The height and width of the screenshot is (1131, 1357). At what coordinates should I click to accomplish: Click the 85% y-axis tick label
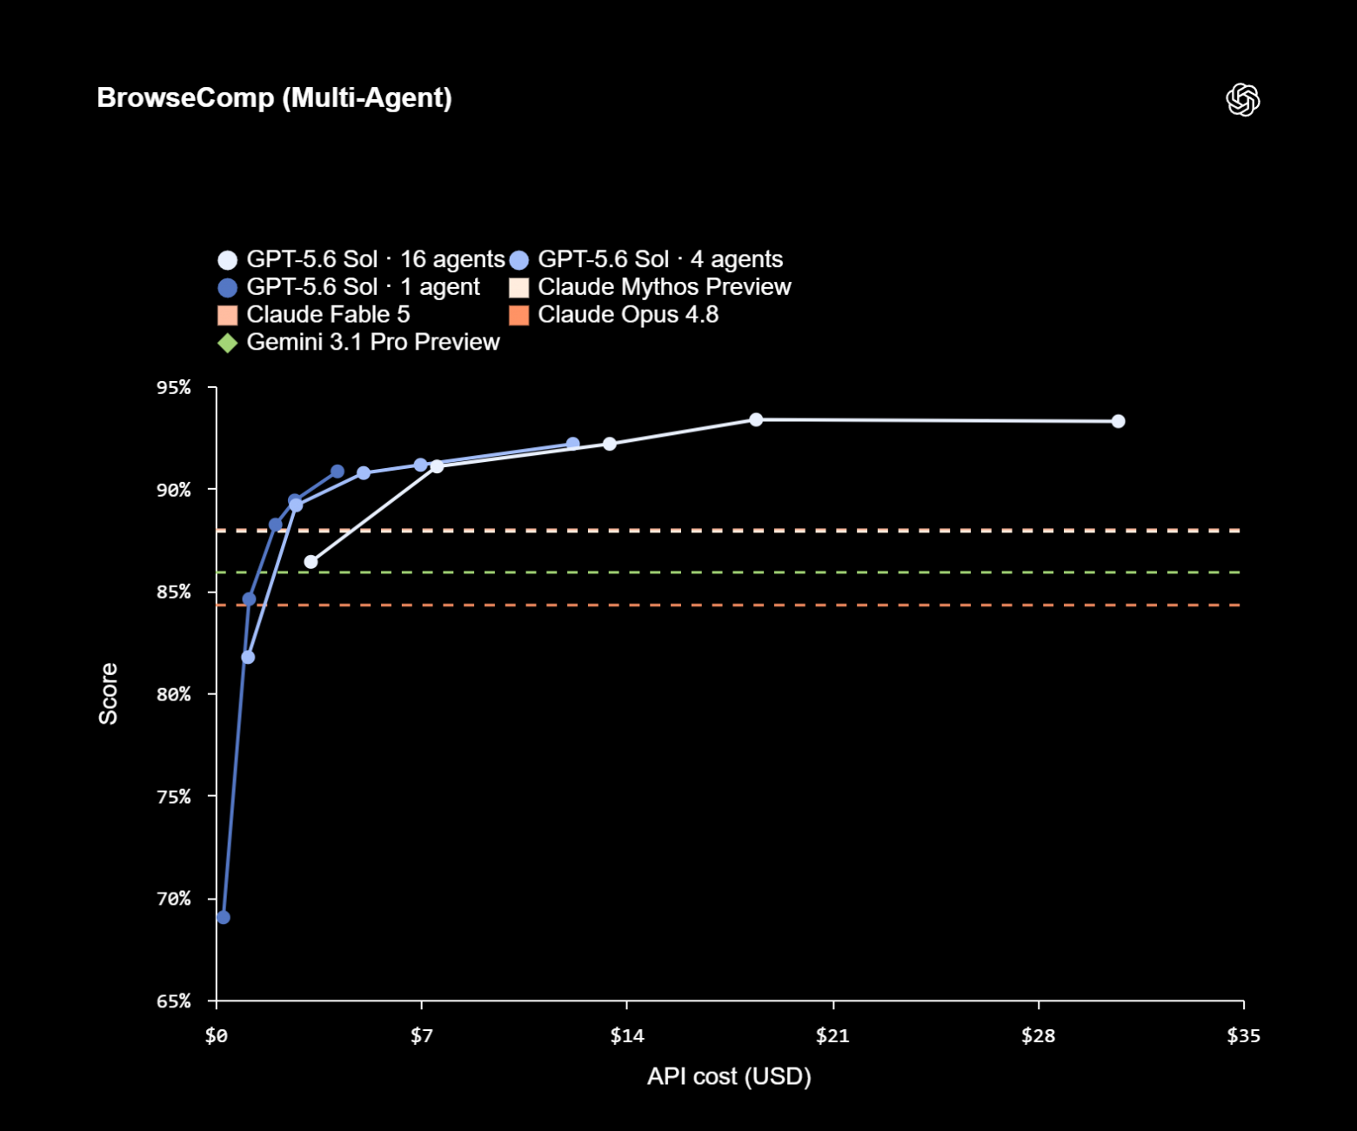coord(174,592)
